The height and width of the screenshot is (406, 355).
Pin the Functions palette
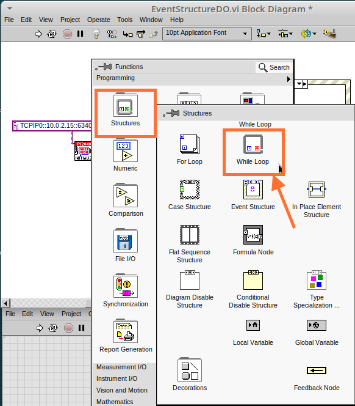pyautogui.click(x=103, y=67)
